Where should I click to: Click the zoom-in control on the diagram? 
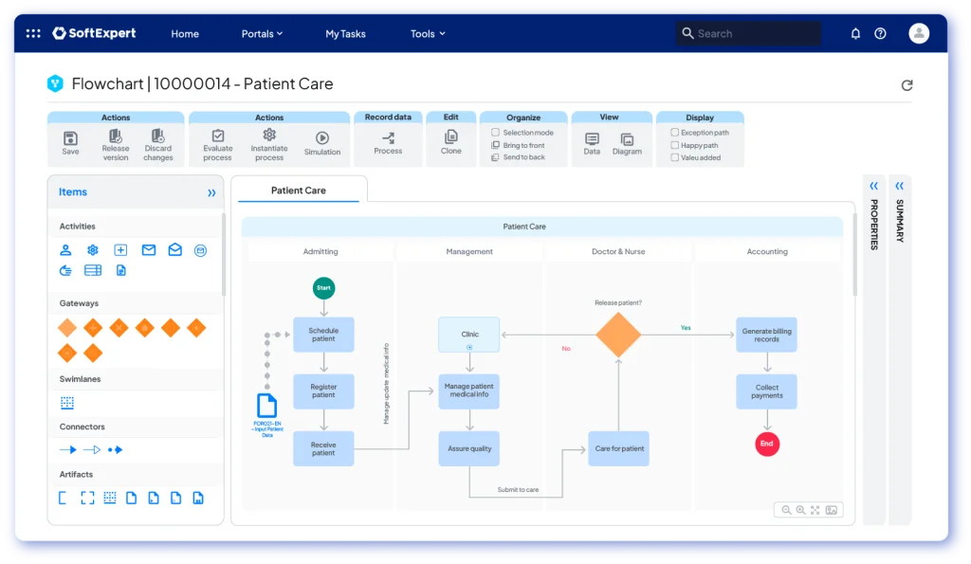pos(801,510)
